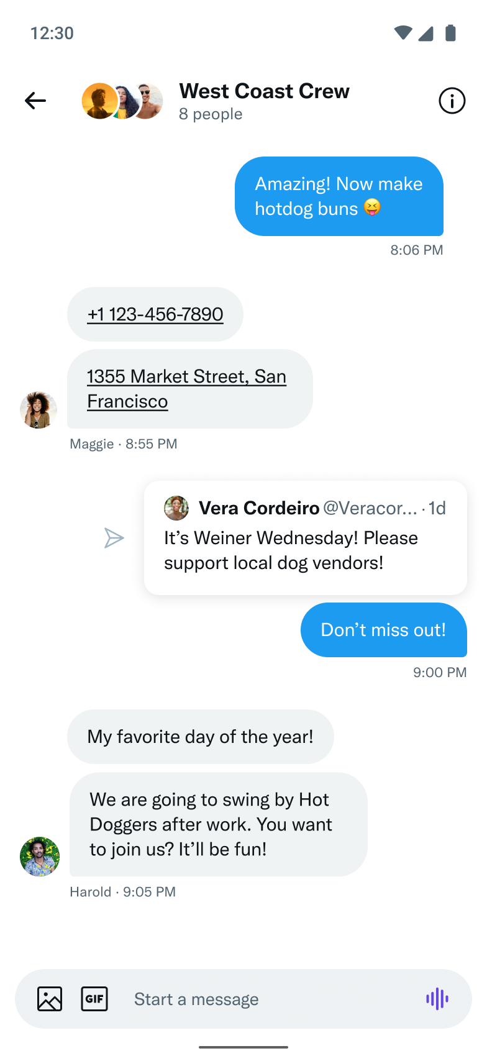Open the group info icon
Screen dimensions: 487x1056
click(452, 101)
